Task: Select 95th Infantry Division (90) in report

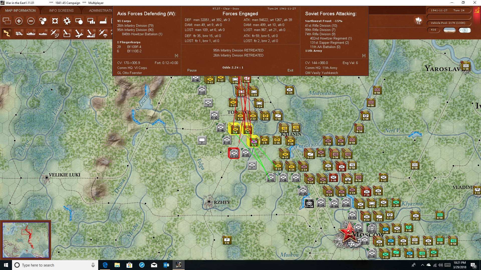Action: pos(135,30)
